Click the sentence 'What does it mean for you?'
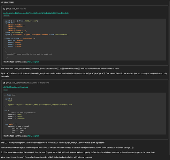This screenshot has height=160, width=170. [x=12, y=157]
